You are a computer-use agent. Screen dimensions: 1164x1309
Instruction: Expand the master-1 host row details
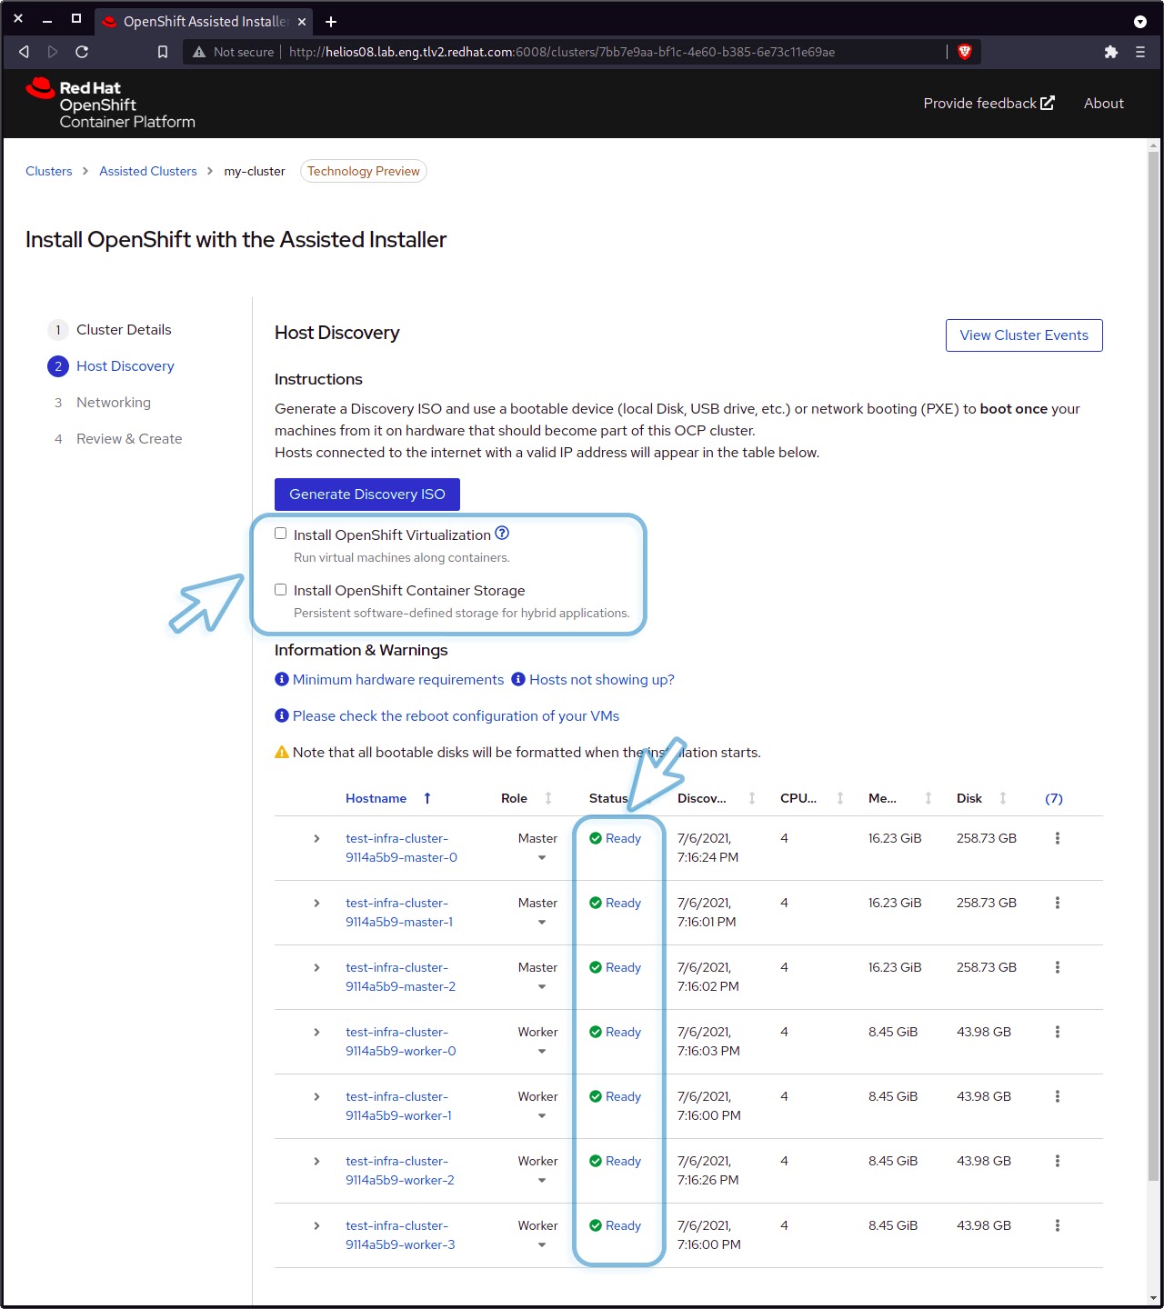point(316,903)
